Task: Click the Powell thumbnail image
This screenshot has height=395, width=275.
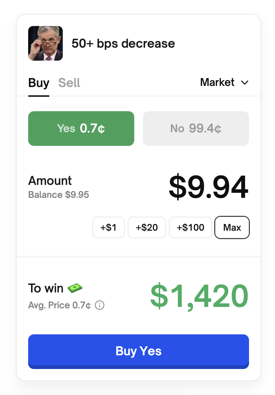Action: coord(45,43)
